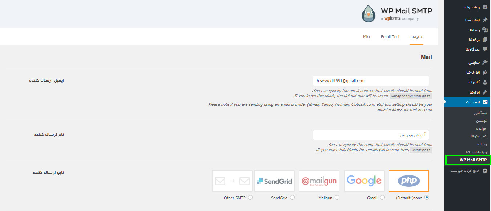Click the pages icon beside برگه‌ها
Screen dimensions: 491x211
pos(485,40)
